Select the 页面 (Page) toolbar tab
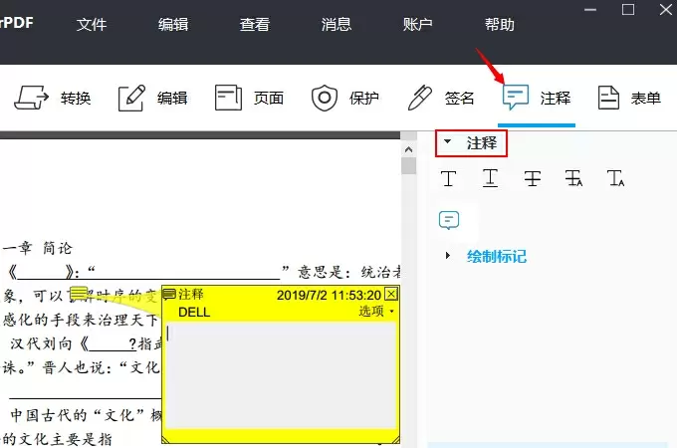This screenshot has height=448, width=677. tap(249, 98)
